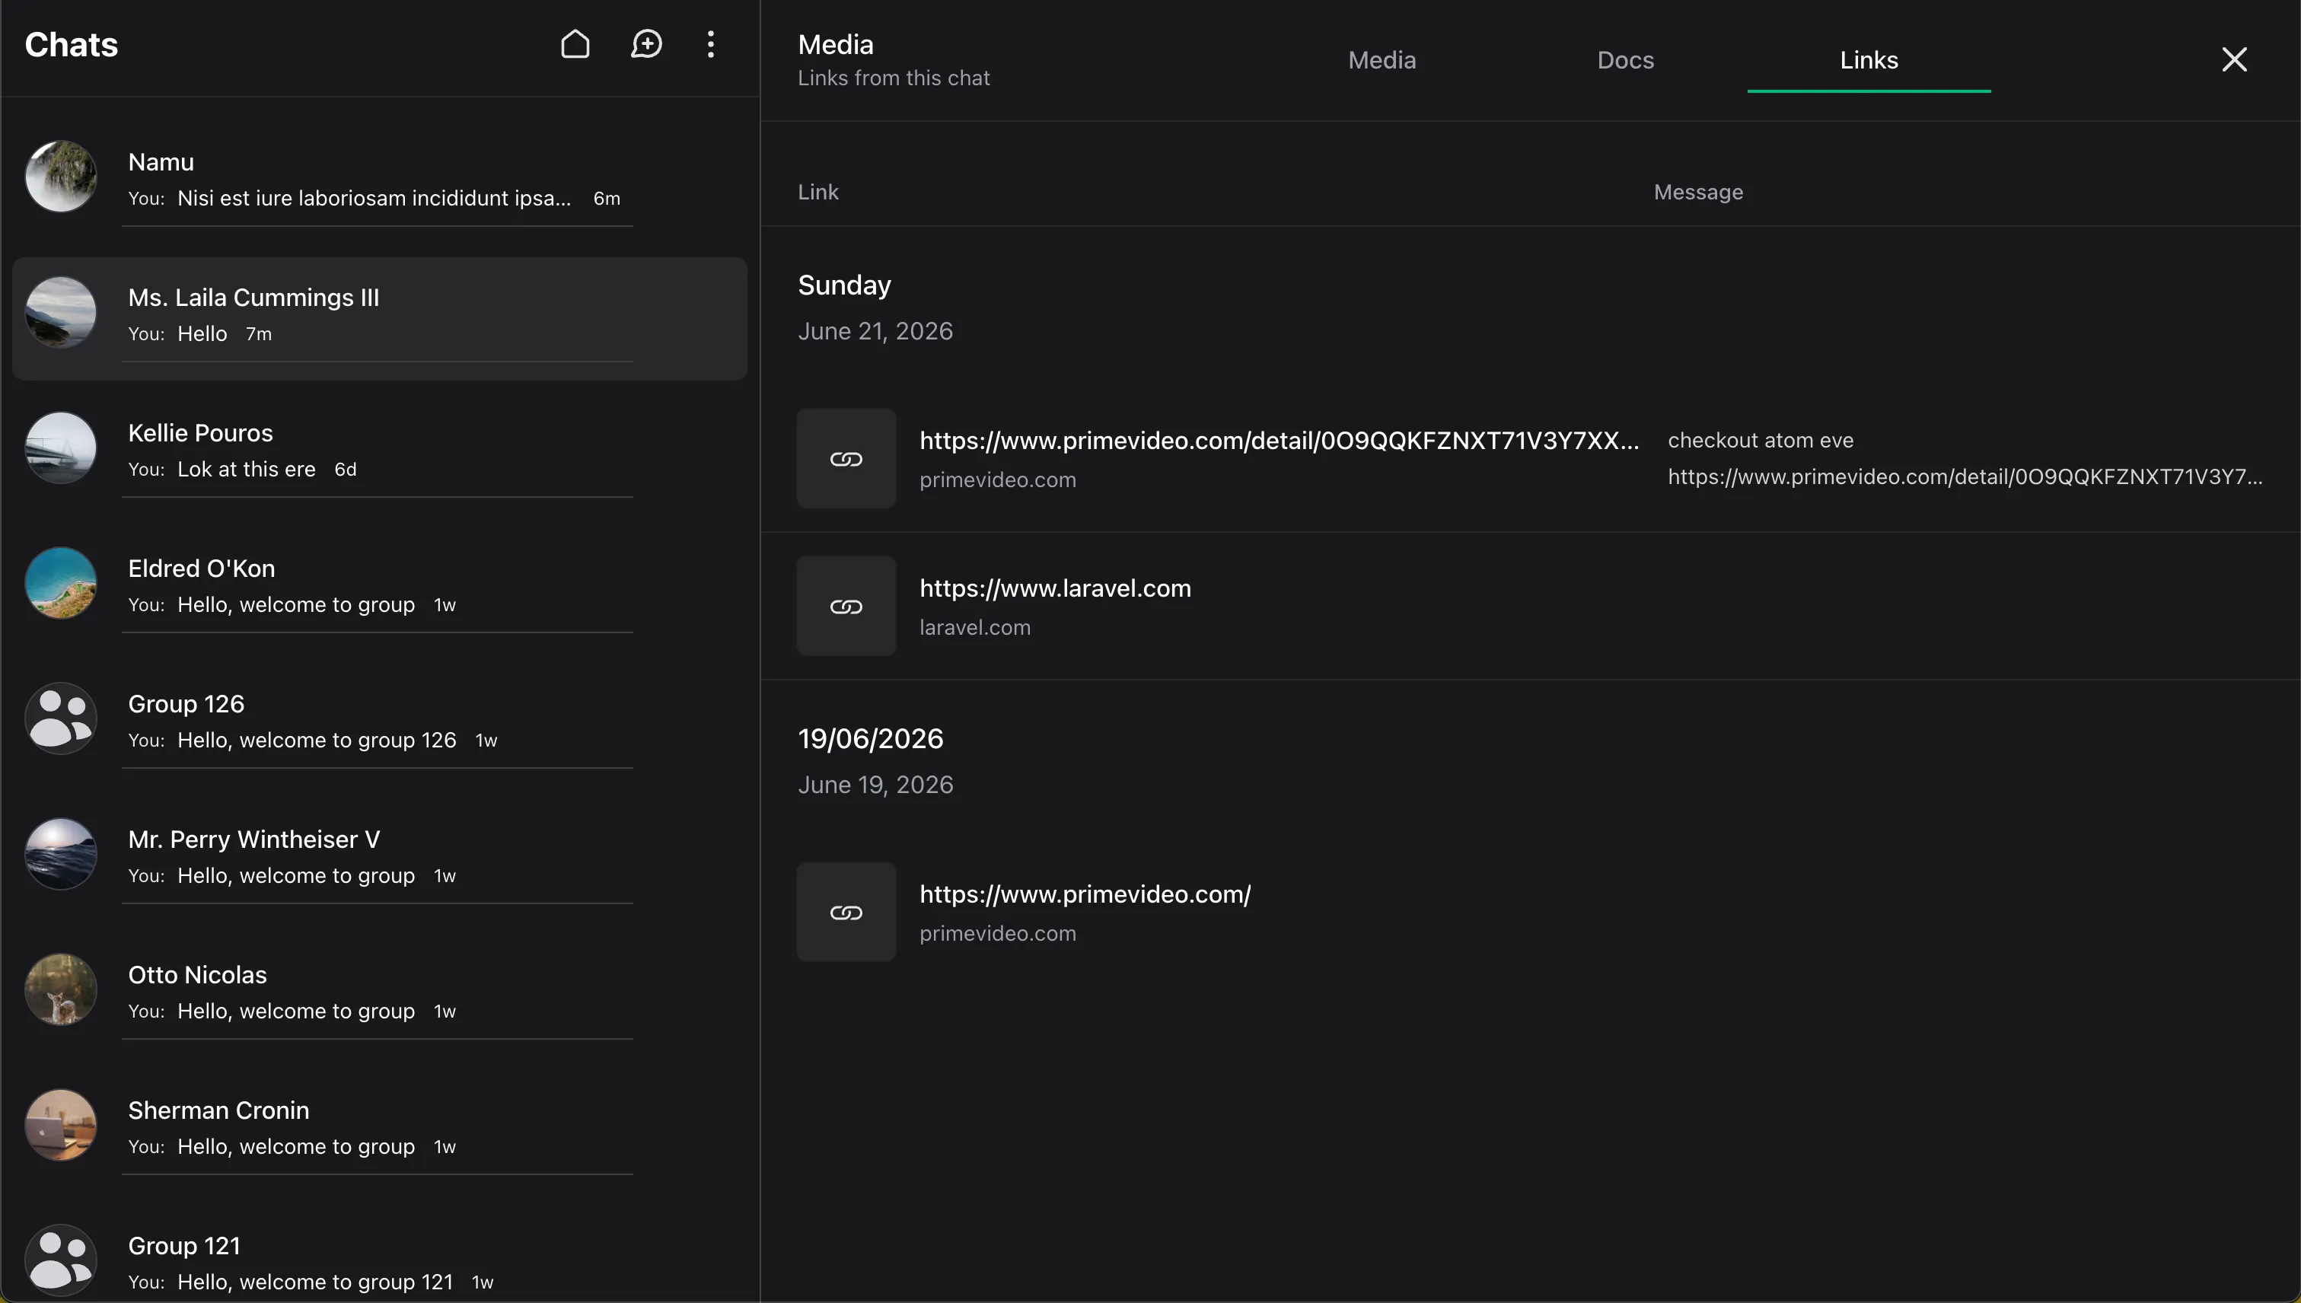The width and height of the screenshot is (2301, 1303).
Task: Click the Group 126 group avatar icon
Action: point(61,718)
